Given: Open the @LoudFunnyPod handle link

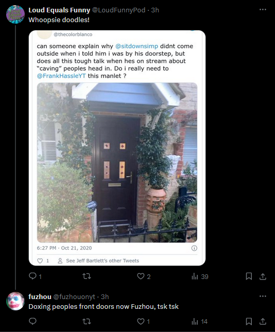Looking at the screenshot, I should click(x=118, y=10).
